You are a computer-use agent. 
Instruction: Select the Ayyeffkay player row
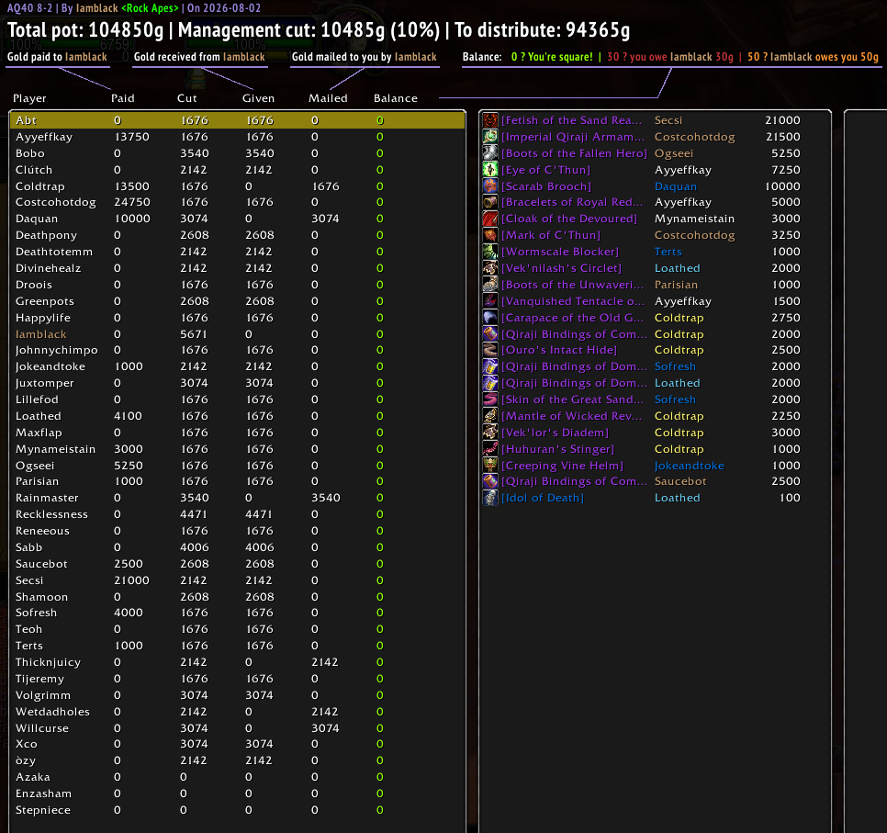238,136
